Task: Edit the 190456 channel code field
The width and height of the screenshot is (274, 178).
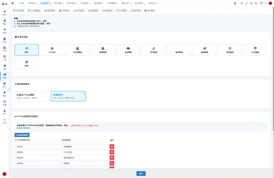Action: 37,152
